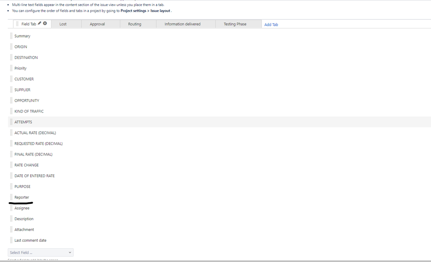Select the FINAL RATE (DECIMAL) field
This screenshot has width=431, height=262.
click(219, 154)
